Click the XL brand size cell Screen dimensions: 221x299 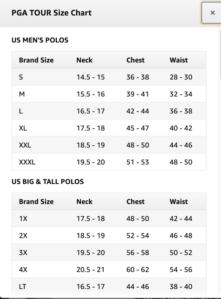[23, 128]
